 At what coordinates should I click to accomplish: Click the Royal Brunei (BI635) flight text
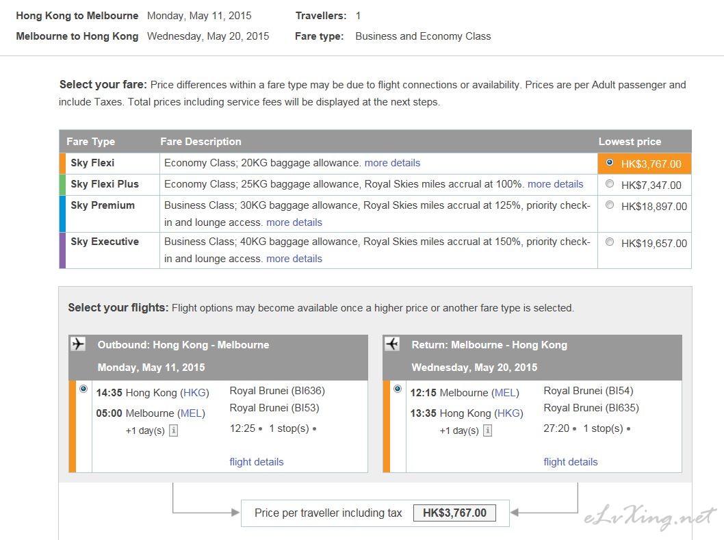click(x=591, y=408)
